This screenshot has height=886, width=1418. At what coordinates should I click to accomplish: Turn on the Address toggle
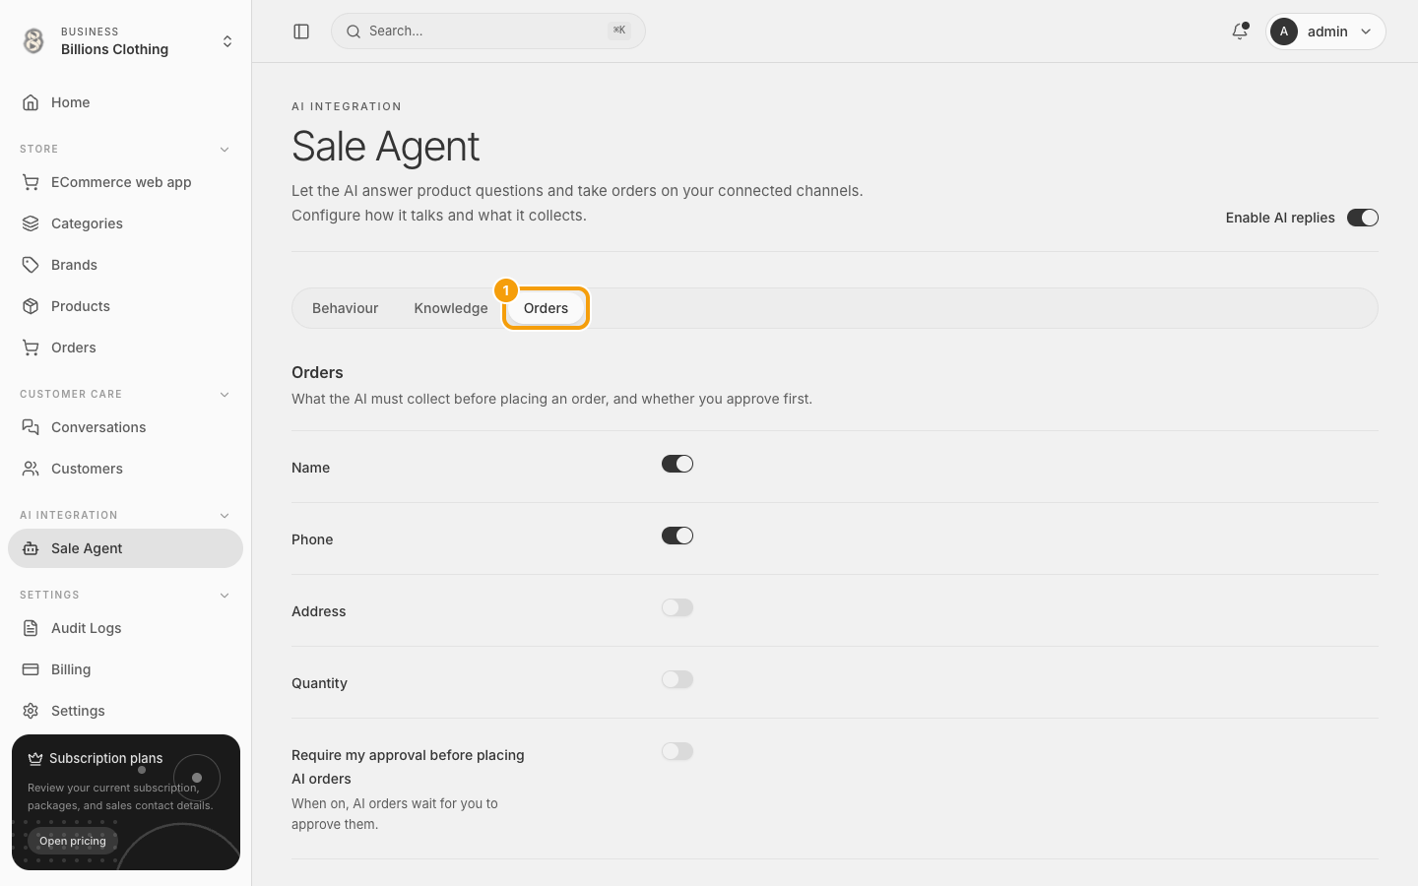point(677,607)
